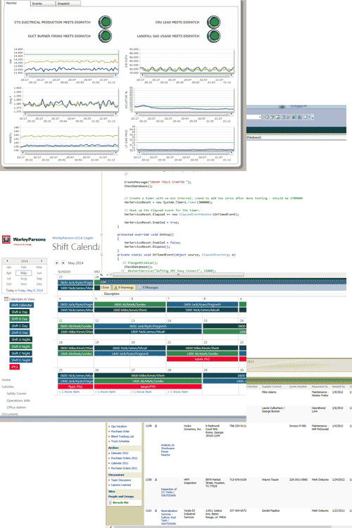Click the CRU Lead Meets Dispatch indicator

pyautogui.click(x=213, y=23)
